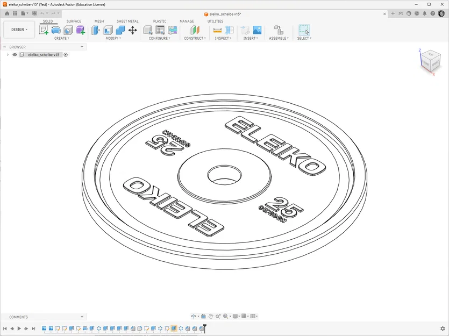Click the third Configure icon with puzzle shape
The width and height of the screenshot is (449, 336).
[x=173, y=30]
